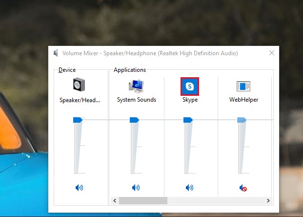This screenshot has height=217, width=303.
Task: Click the System Sounds icon
Action: click(136, 86)
